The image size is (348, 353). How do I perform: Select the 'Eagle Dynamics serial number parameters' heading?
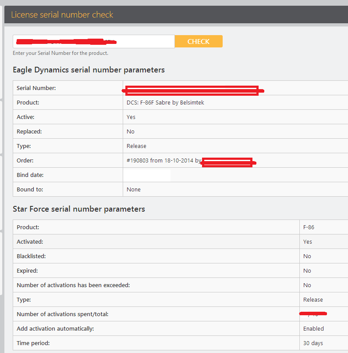tap(89, 70)
